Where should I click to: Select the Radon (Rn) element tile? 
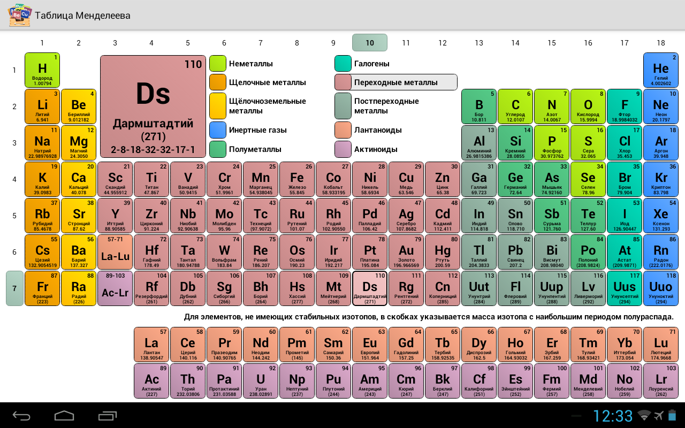coord(661,252)
